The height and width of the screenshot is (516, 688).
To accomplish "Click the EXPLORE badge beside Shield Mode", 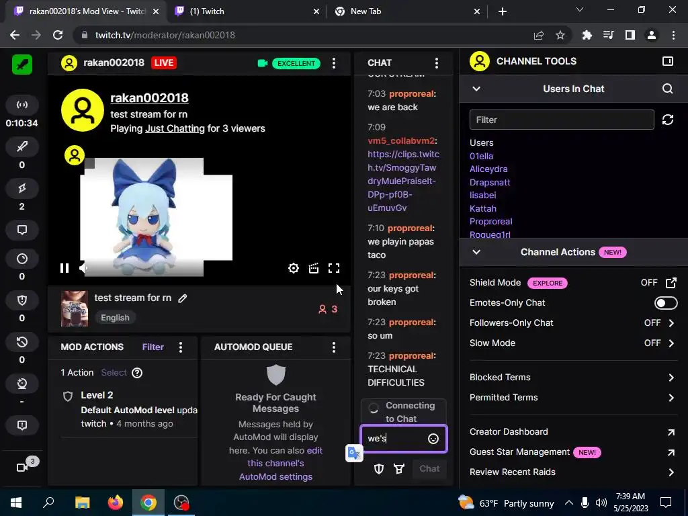I will [547, 283].
